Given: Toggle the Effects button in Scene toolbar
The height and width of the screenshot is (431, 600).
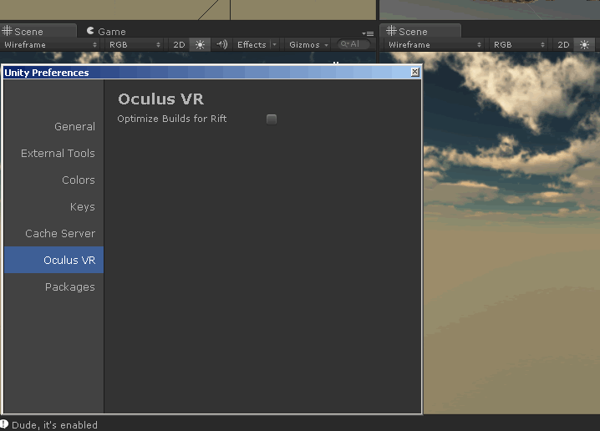Looking at the screenshot, I should coord(252,45).
